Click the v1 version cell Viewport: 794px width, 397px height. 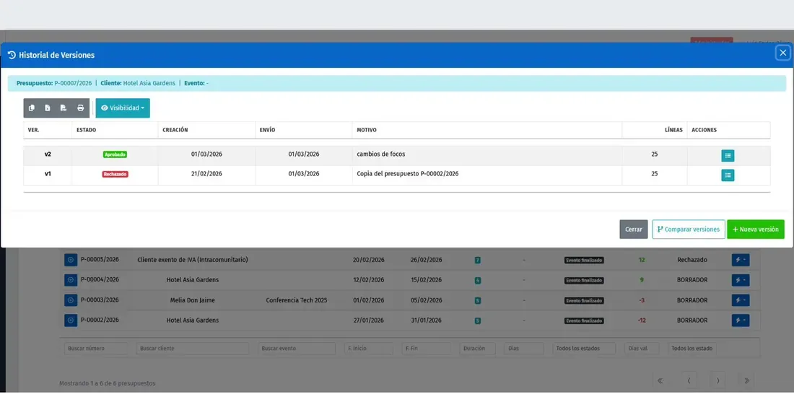[48, 174]
